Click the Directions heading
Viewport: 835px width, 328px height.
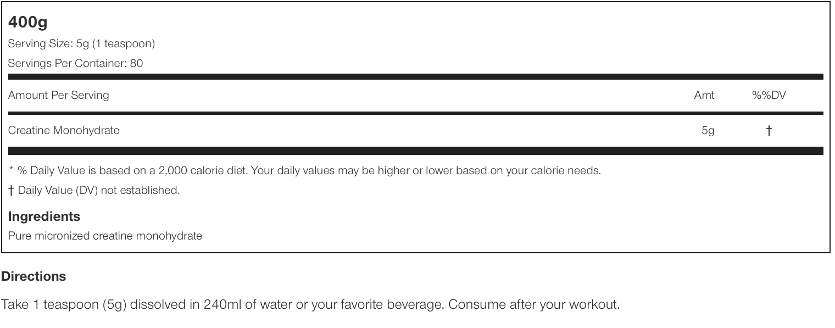pos(34,276)
